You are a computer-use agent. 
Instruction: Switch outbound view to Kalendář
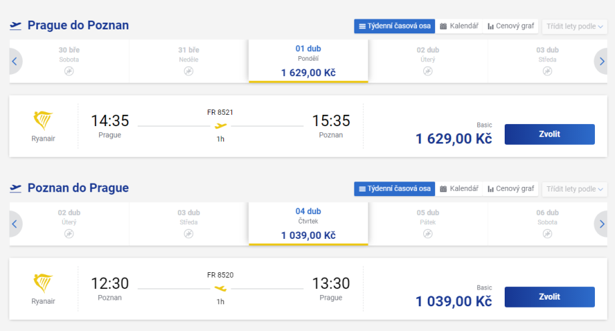459,26
